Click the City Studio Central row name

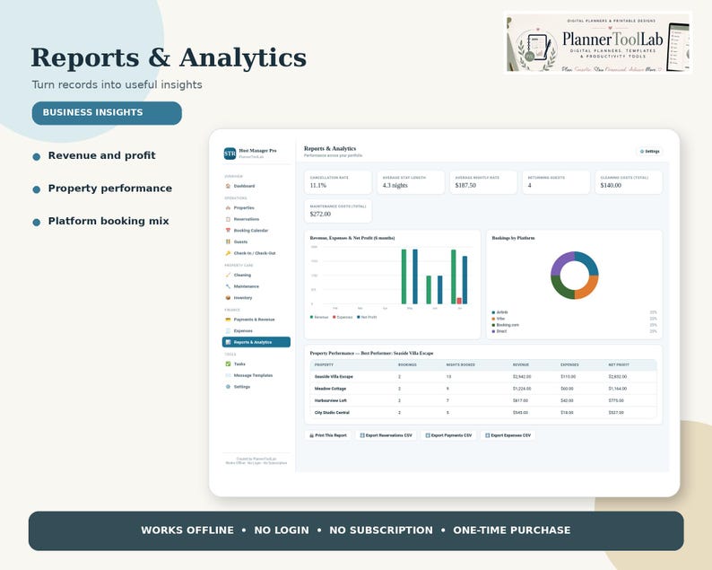click(332, 413)
